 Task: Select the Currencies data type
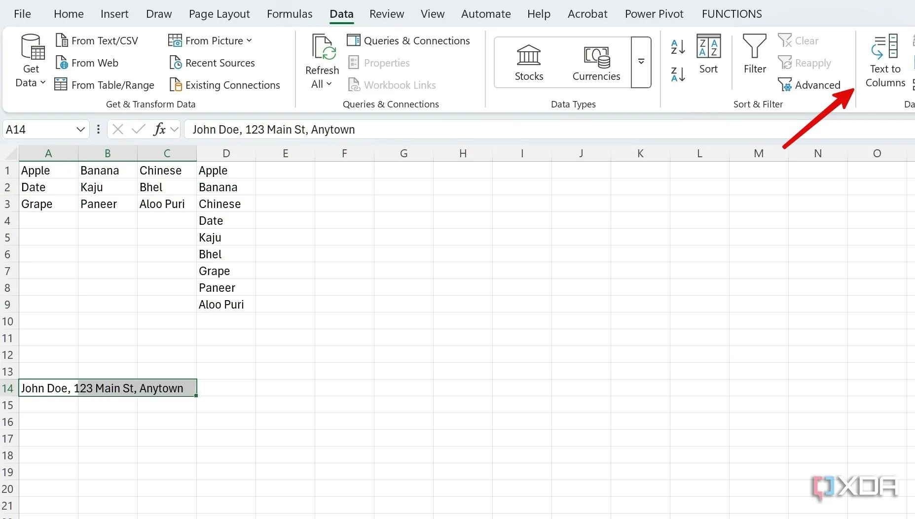point(596,62)
